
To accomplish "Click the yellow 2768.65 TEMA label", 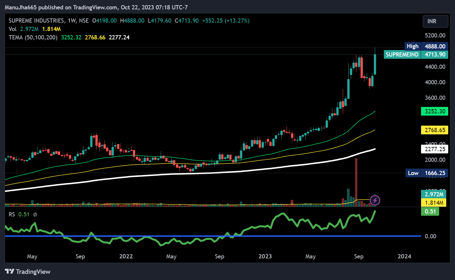I will [435, 130].
